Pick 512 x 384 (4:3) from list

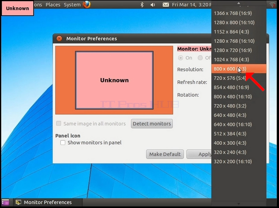[239, 134]
